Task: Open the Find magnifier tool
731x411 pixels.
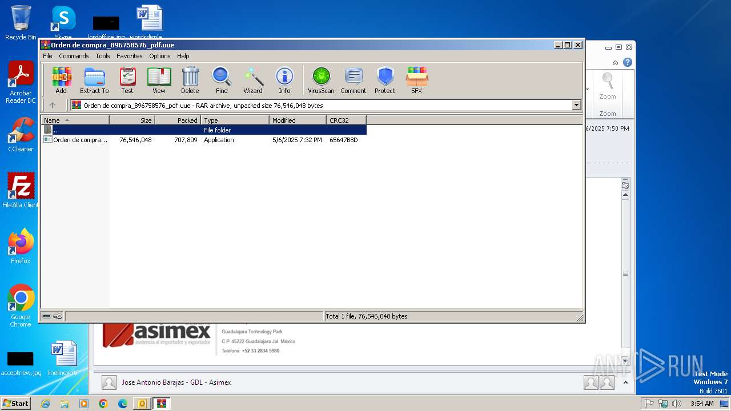Action: tap(222, 80)
